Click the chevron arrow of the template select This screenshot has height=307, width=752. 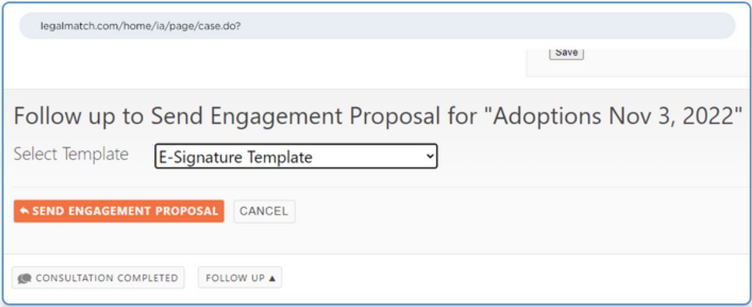point(430,156)
